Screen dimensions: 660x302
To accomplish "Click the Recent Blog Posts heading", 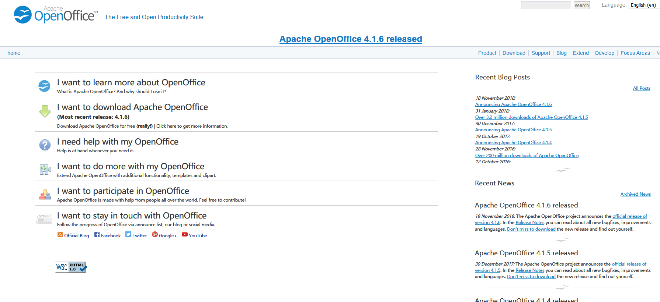I will click(502, 77).
